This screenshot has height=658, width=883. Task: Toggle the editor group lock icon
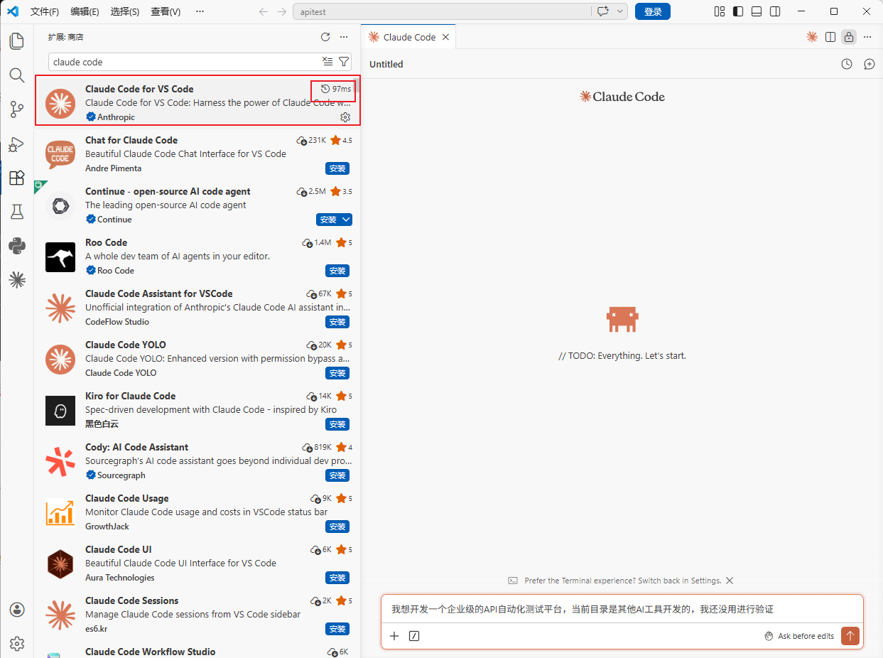849,37
